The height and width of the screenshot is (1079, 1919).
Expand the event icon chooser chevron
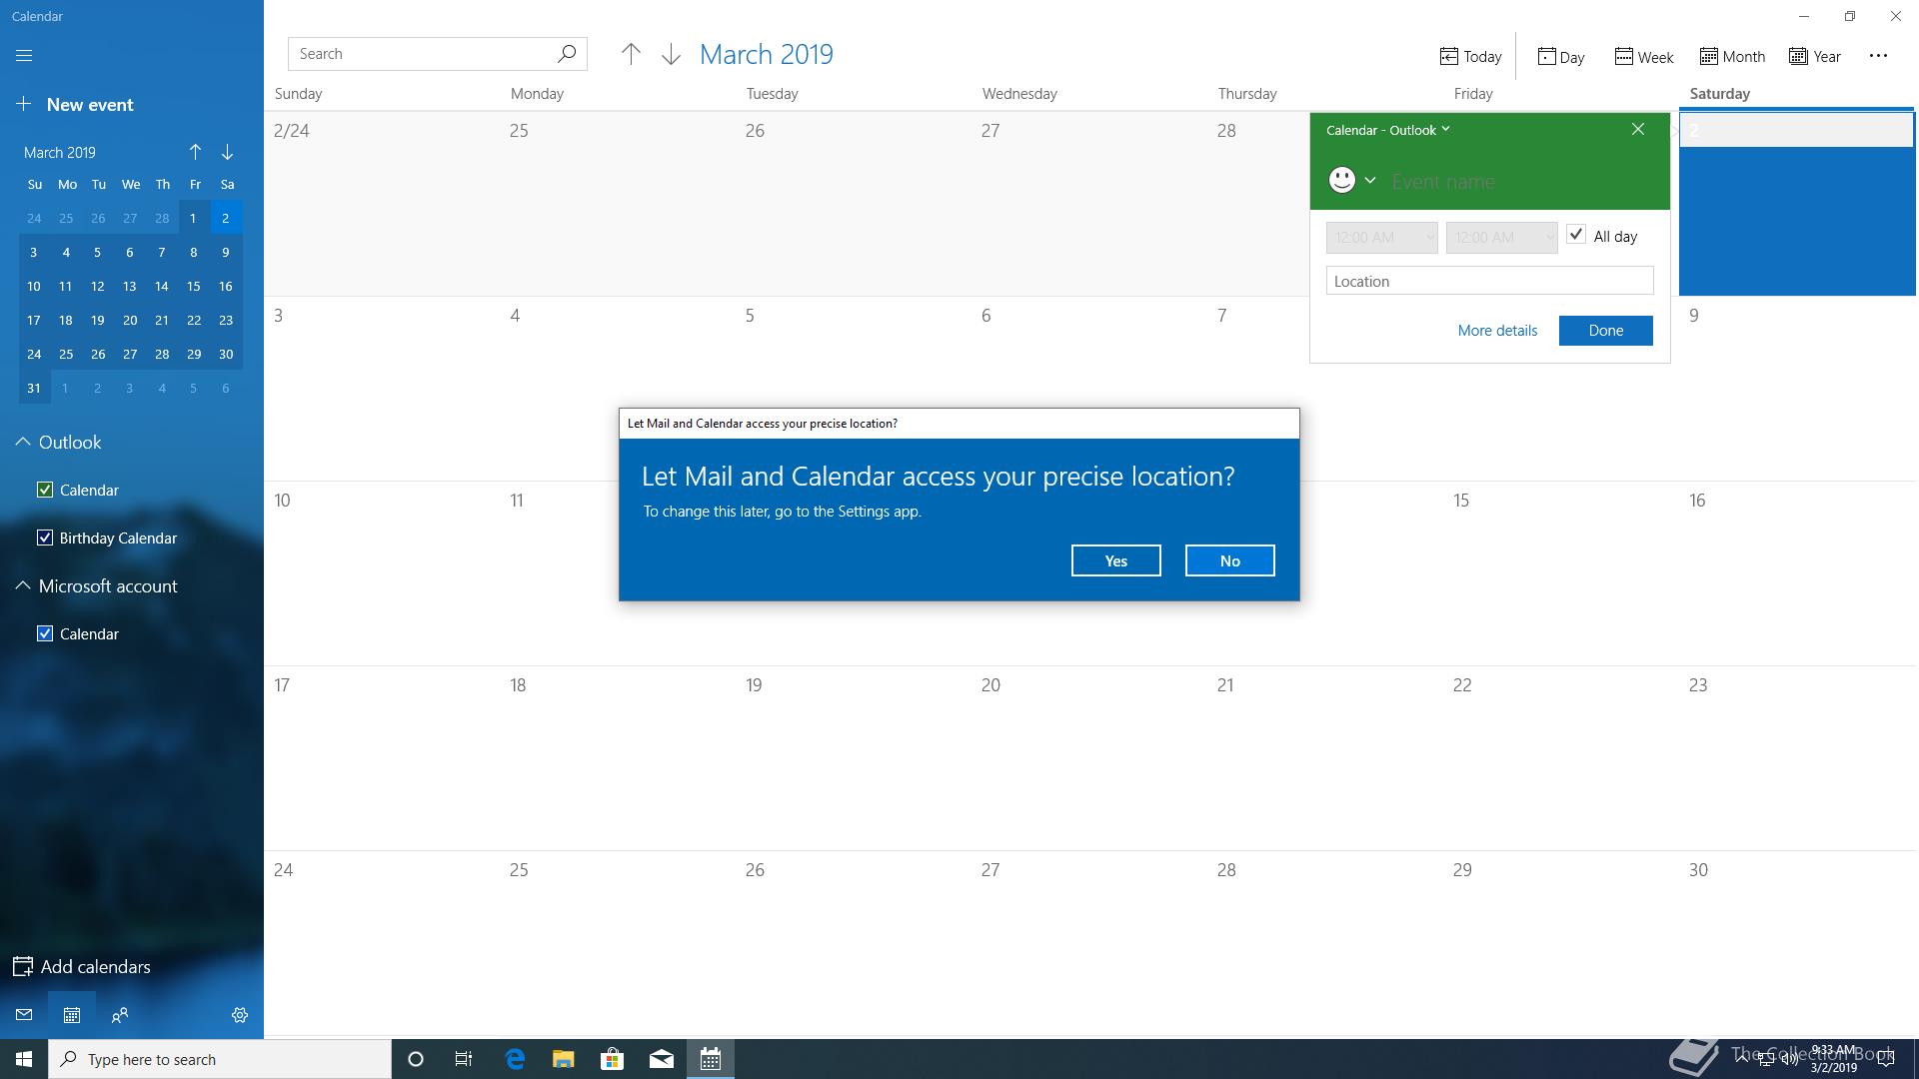tap(1370, 181)
